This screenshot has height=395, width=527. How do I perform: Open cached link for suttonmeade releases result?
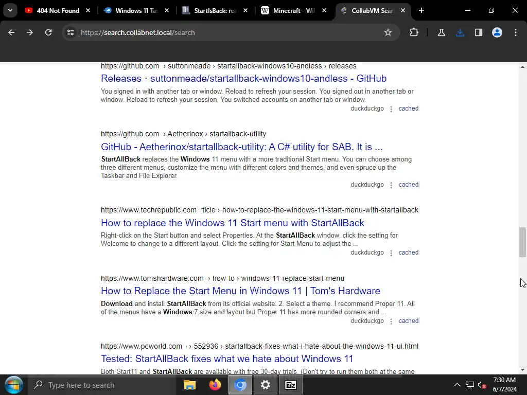pyautogui.click(x=408, y=109)
